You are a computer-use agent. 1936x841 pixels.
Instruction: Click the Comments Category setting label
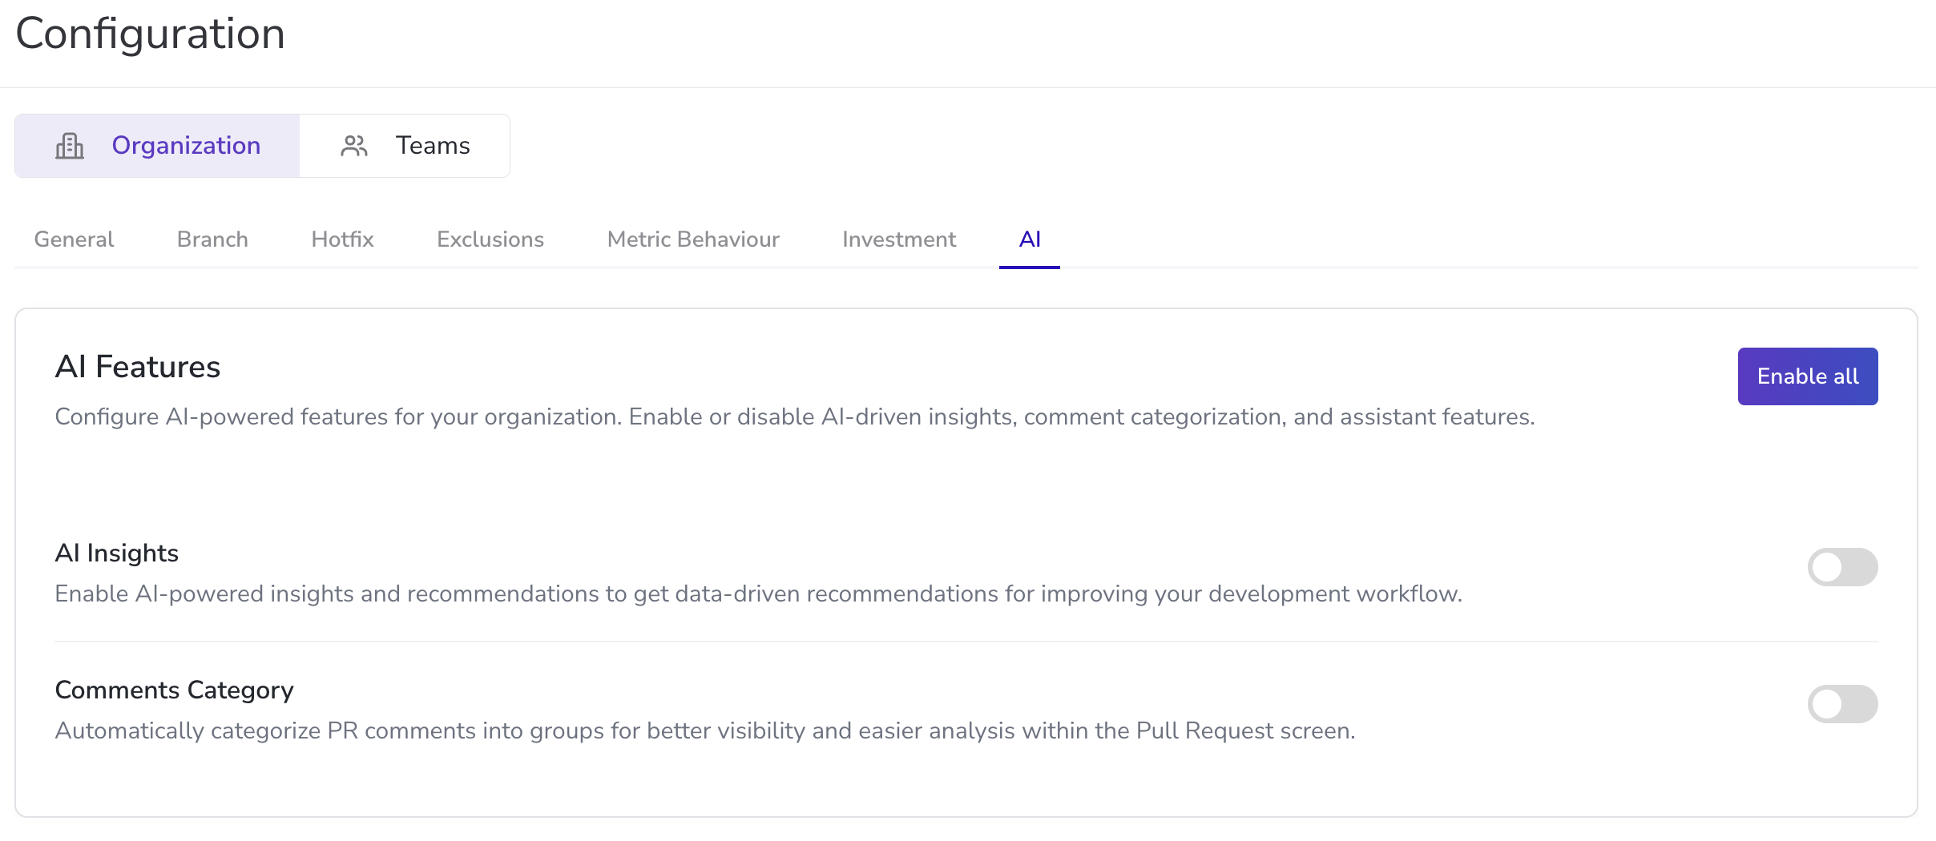(175, 690)
